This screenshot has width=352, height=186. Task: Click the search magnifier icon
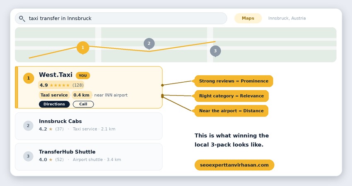22,18
